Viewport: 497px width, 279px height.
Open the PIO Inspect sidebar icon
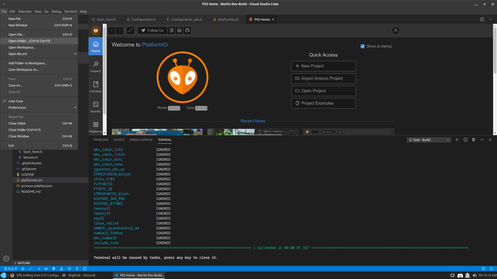(96, 67)
